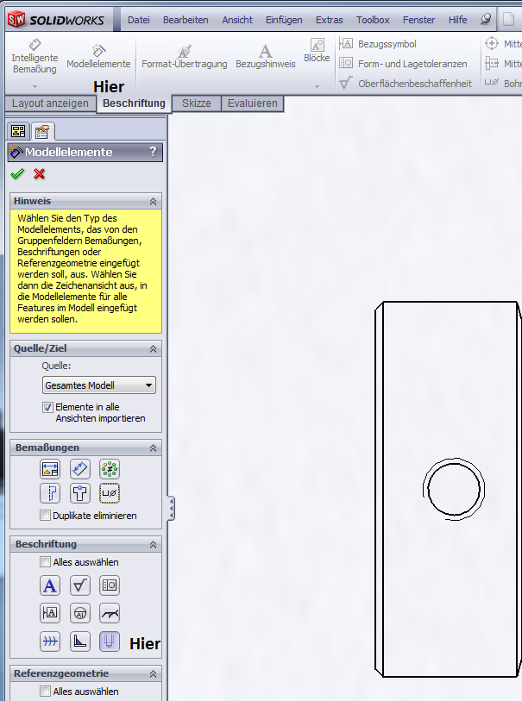The height and width of the screenshot is (701, 522).
Task: Toggle the caterpillar weld bead Beschriftung icon
Action: point(50,642)
